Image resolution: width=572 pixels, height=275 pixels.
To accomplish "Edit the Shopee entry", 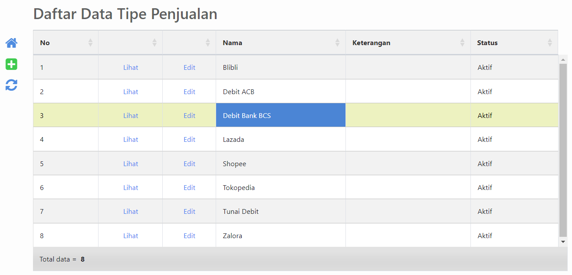I will 189,164.
